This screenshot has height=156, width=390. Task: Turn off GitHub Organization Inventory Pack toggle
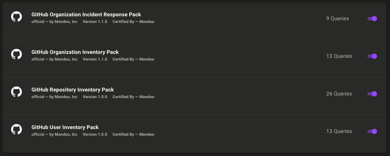point(372,56)
